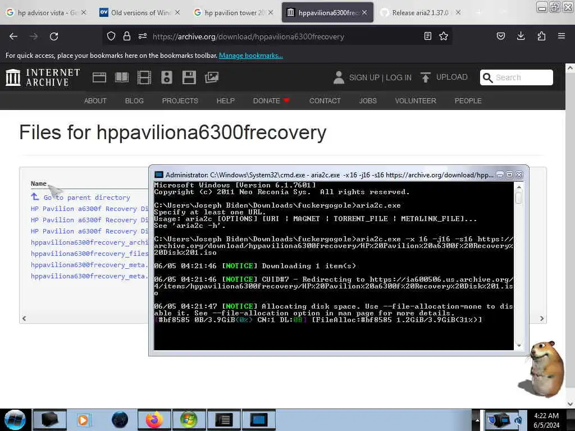Open the HELP menu item

[226, 101]
